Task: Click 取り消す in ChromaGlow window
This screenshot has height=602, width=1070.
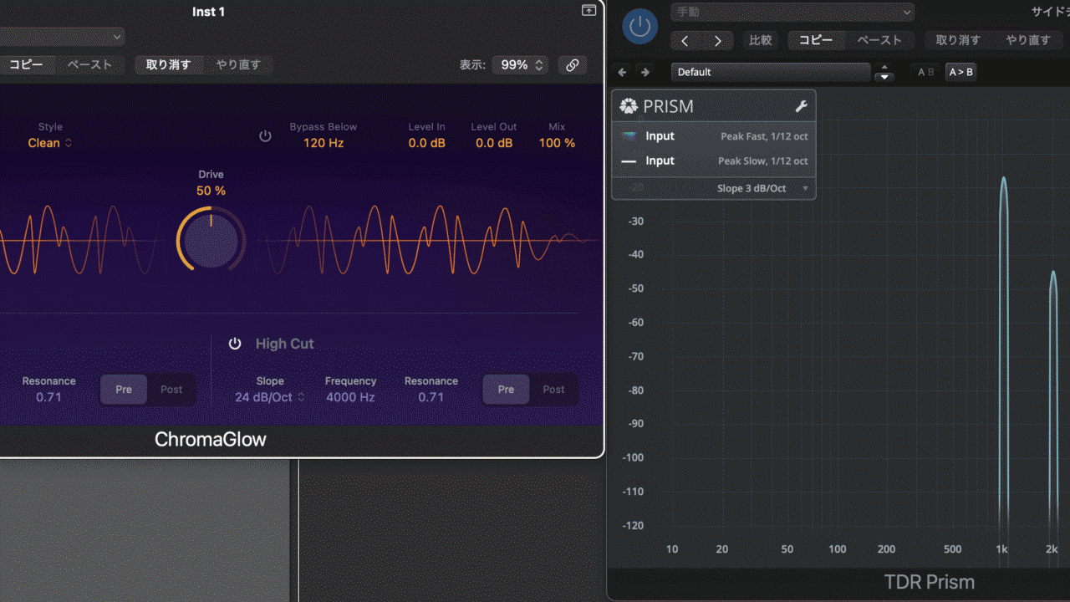Action: [x=169, y=64]
